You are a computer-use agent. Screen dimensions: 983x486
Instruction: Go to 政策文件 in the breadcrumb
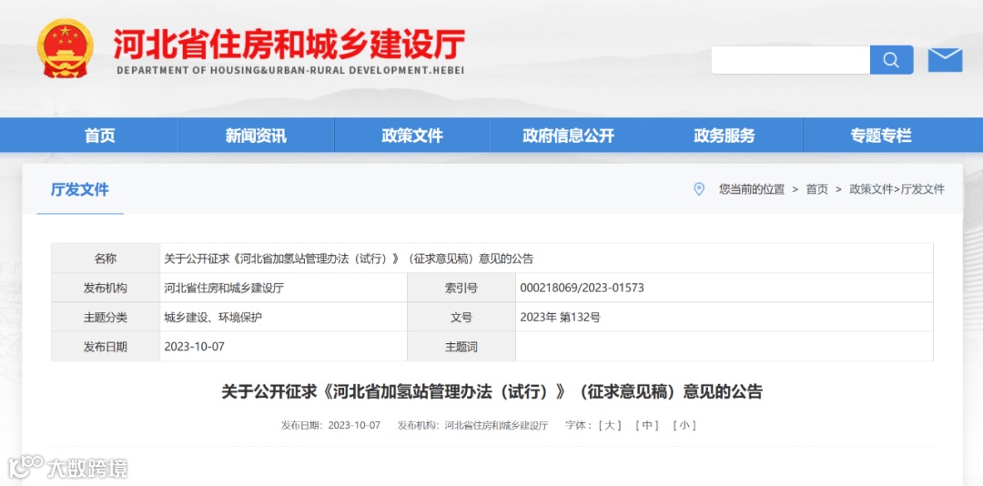[871, 189]
